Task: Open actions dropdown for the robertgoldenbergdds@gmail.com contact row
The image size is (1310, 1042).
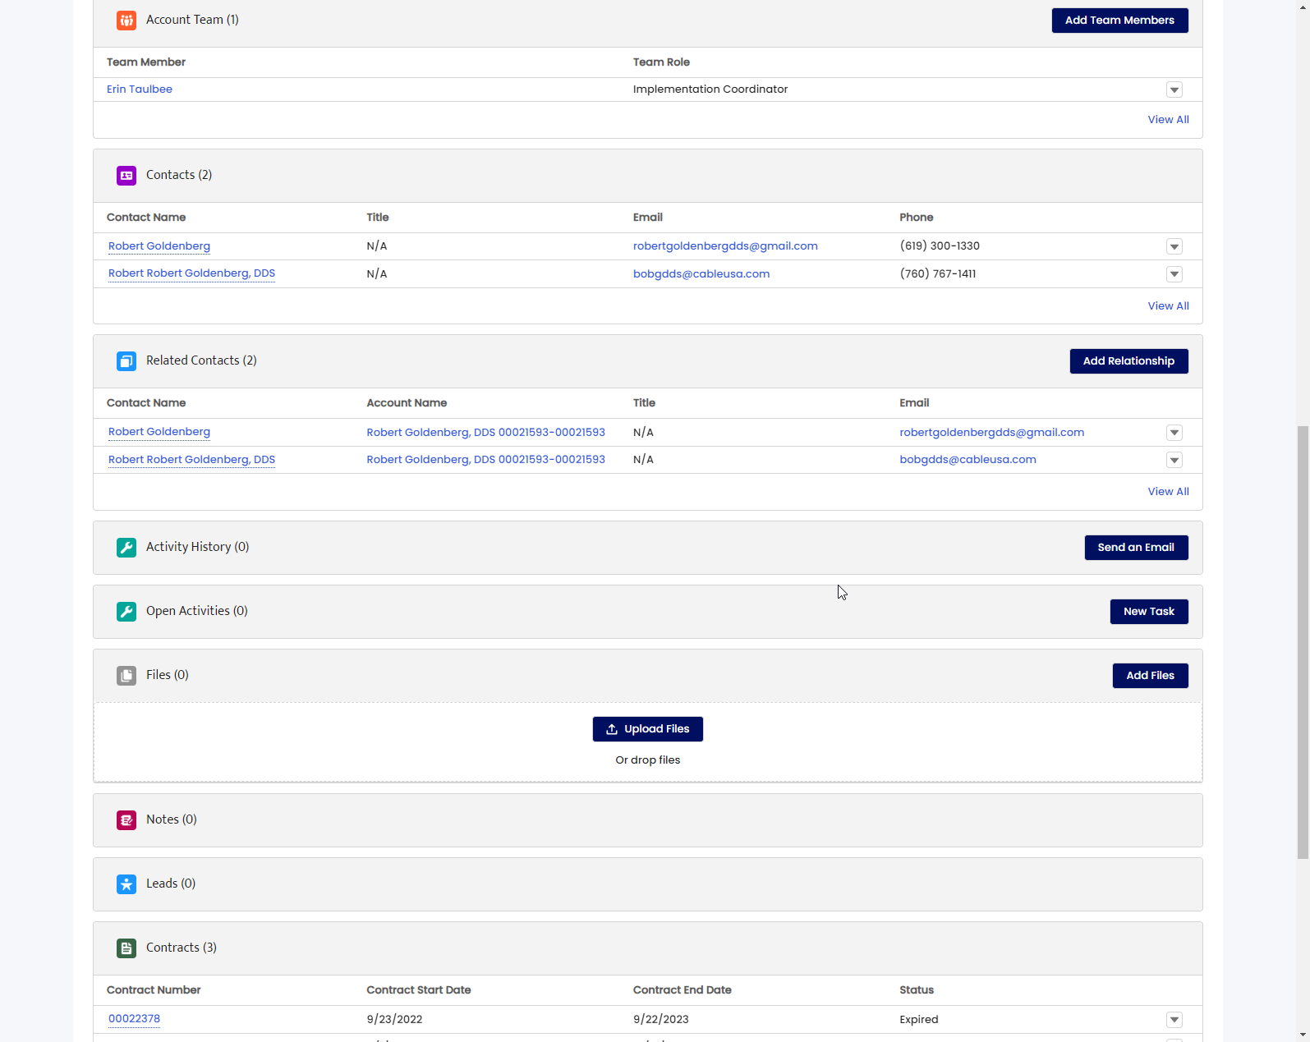Action: [1174, 246]
